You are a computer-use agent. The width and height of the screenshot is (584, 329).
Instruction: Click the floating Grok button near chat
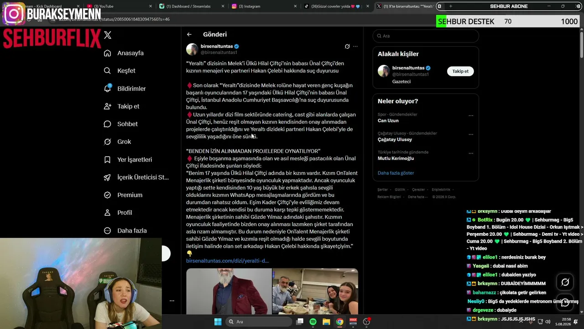coord(565,282)
